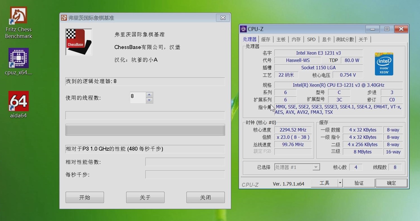
Task: Open the 显卡 tab in CPU-Z
Action: pyautogui.click(x=326, y=39)
